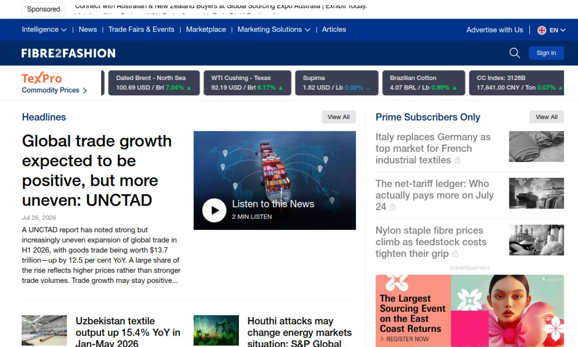
Task: Open the EN language dropdown
Action: point(557,30)
